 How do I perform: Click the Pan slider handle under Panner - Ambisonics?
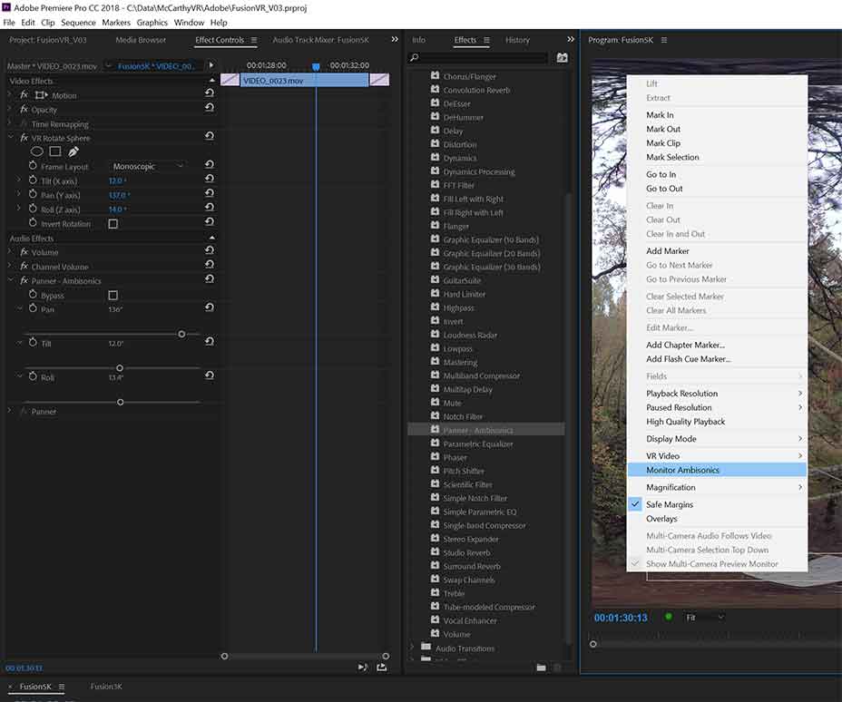click(181, 334)
